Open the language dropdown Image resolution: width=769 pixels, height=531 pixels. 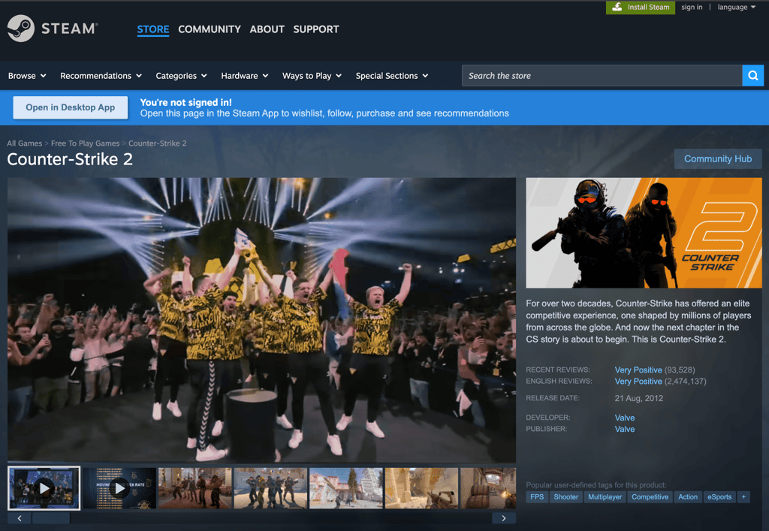point(736,7)
